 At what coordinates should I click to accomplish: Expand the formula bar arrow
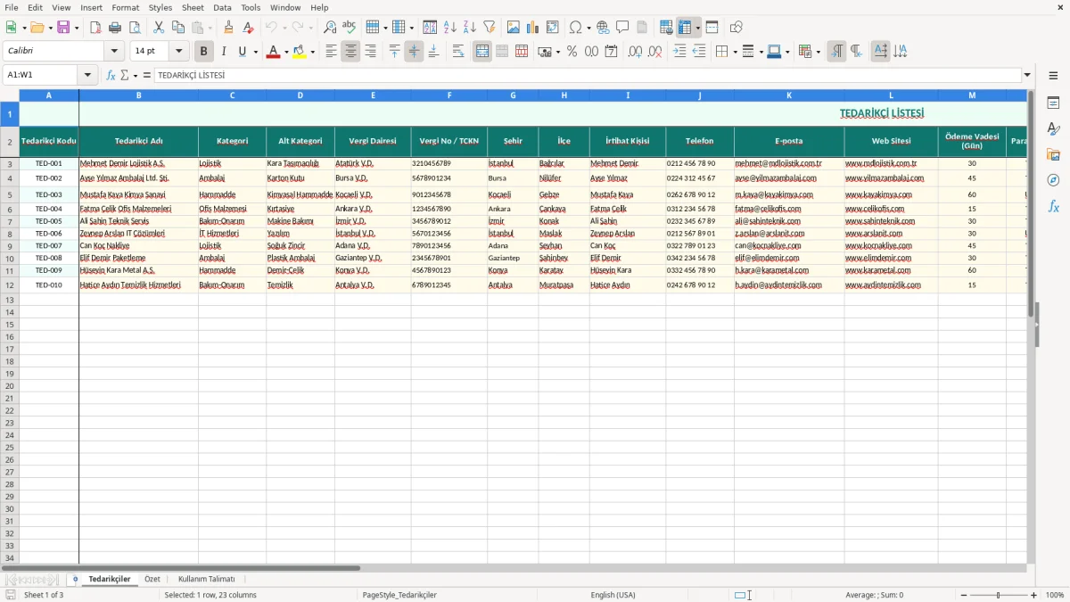coord(1028,76)
